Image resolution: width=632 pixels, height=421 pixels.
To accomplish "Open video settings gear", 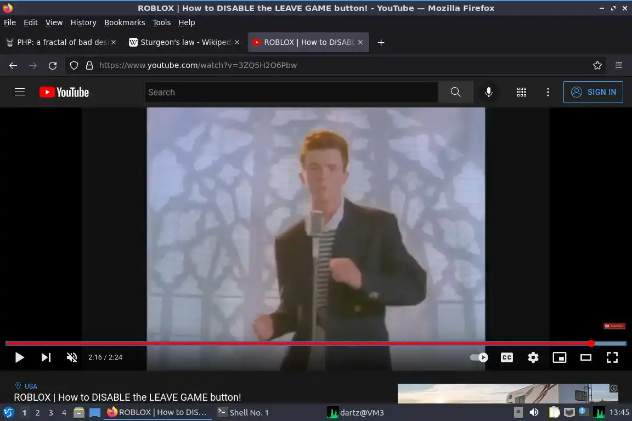I will [533, 357].
